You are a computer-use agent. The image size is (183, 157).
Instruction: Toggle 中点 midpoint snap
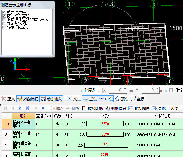click(106, 99)
